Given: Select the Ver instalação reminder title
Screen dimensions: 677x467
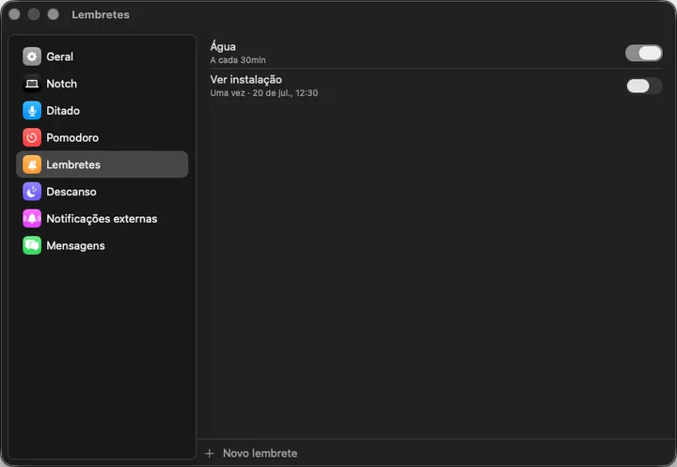Looking at the screenshot, I should [x=245, y=80].
